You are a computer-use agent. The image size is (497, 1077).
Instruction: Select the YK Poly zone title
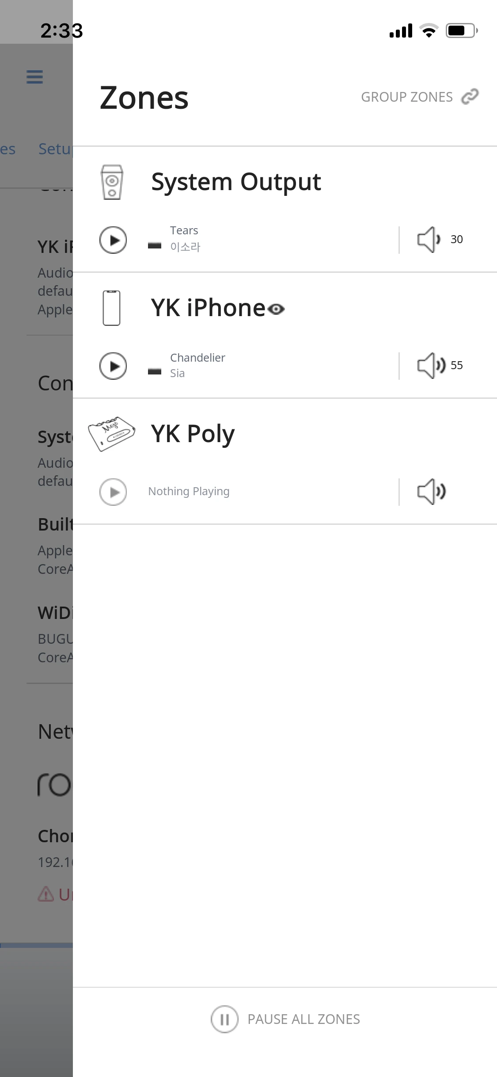point(193,434)
